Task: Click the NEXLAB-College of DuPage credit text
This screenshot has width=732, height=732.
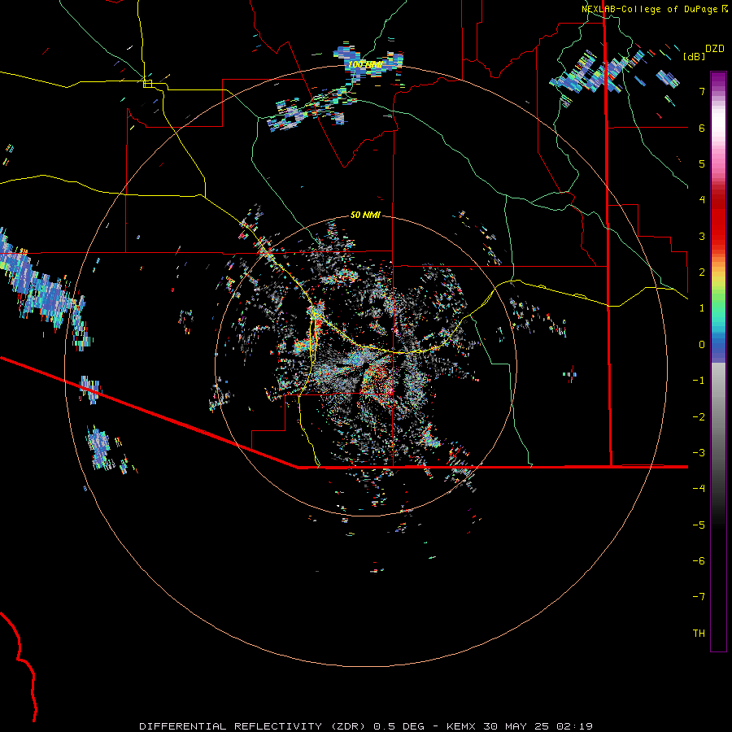Action: click(x=649, y=9)
